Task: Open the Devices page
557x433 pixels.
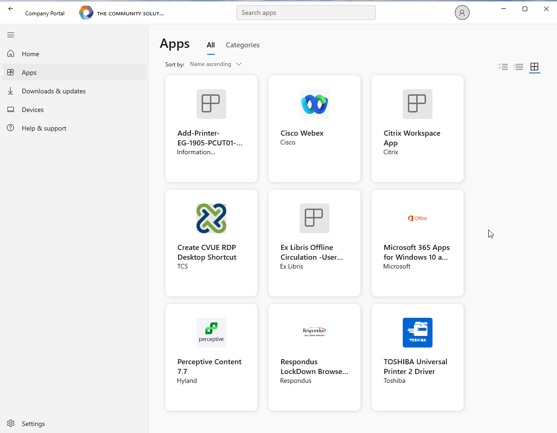Action: (x=74, y=109)
